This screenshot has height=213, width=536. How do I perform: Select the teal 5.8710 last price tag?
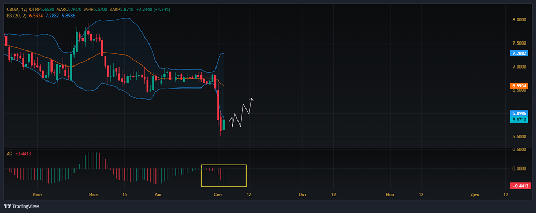point(518,120)
